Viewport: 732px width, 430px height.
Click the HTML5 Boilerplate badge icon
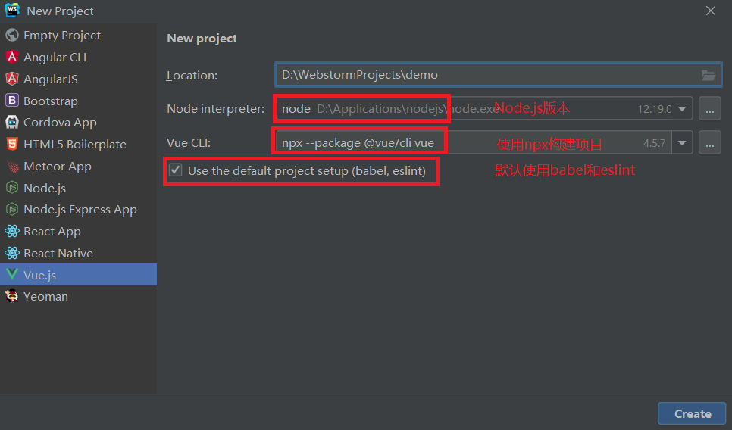coord(11,144)
